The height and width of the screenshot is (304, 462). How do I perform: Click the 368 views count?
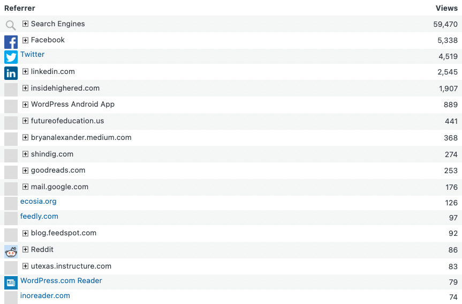point(451,138)
